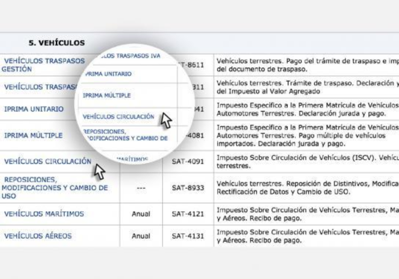Viewport: 399px width, 279px height.
Task: Click the '---' cell in the REPOSICIONES row
Action: coord(141,188)
